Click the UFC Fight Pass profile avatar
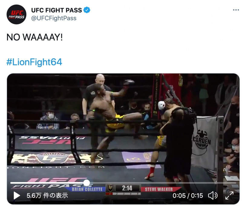 point(16,14)
